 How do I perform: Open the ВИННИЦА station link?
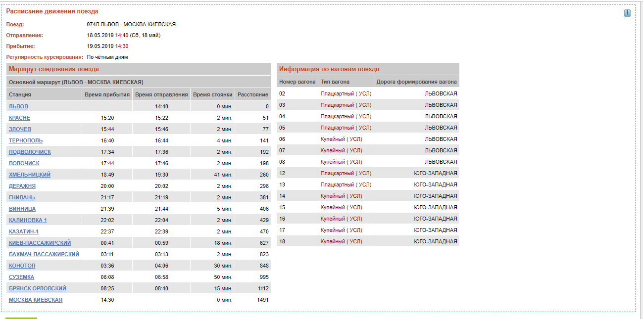pyautogui.click(x=22, y=209)
